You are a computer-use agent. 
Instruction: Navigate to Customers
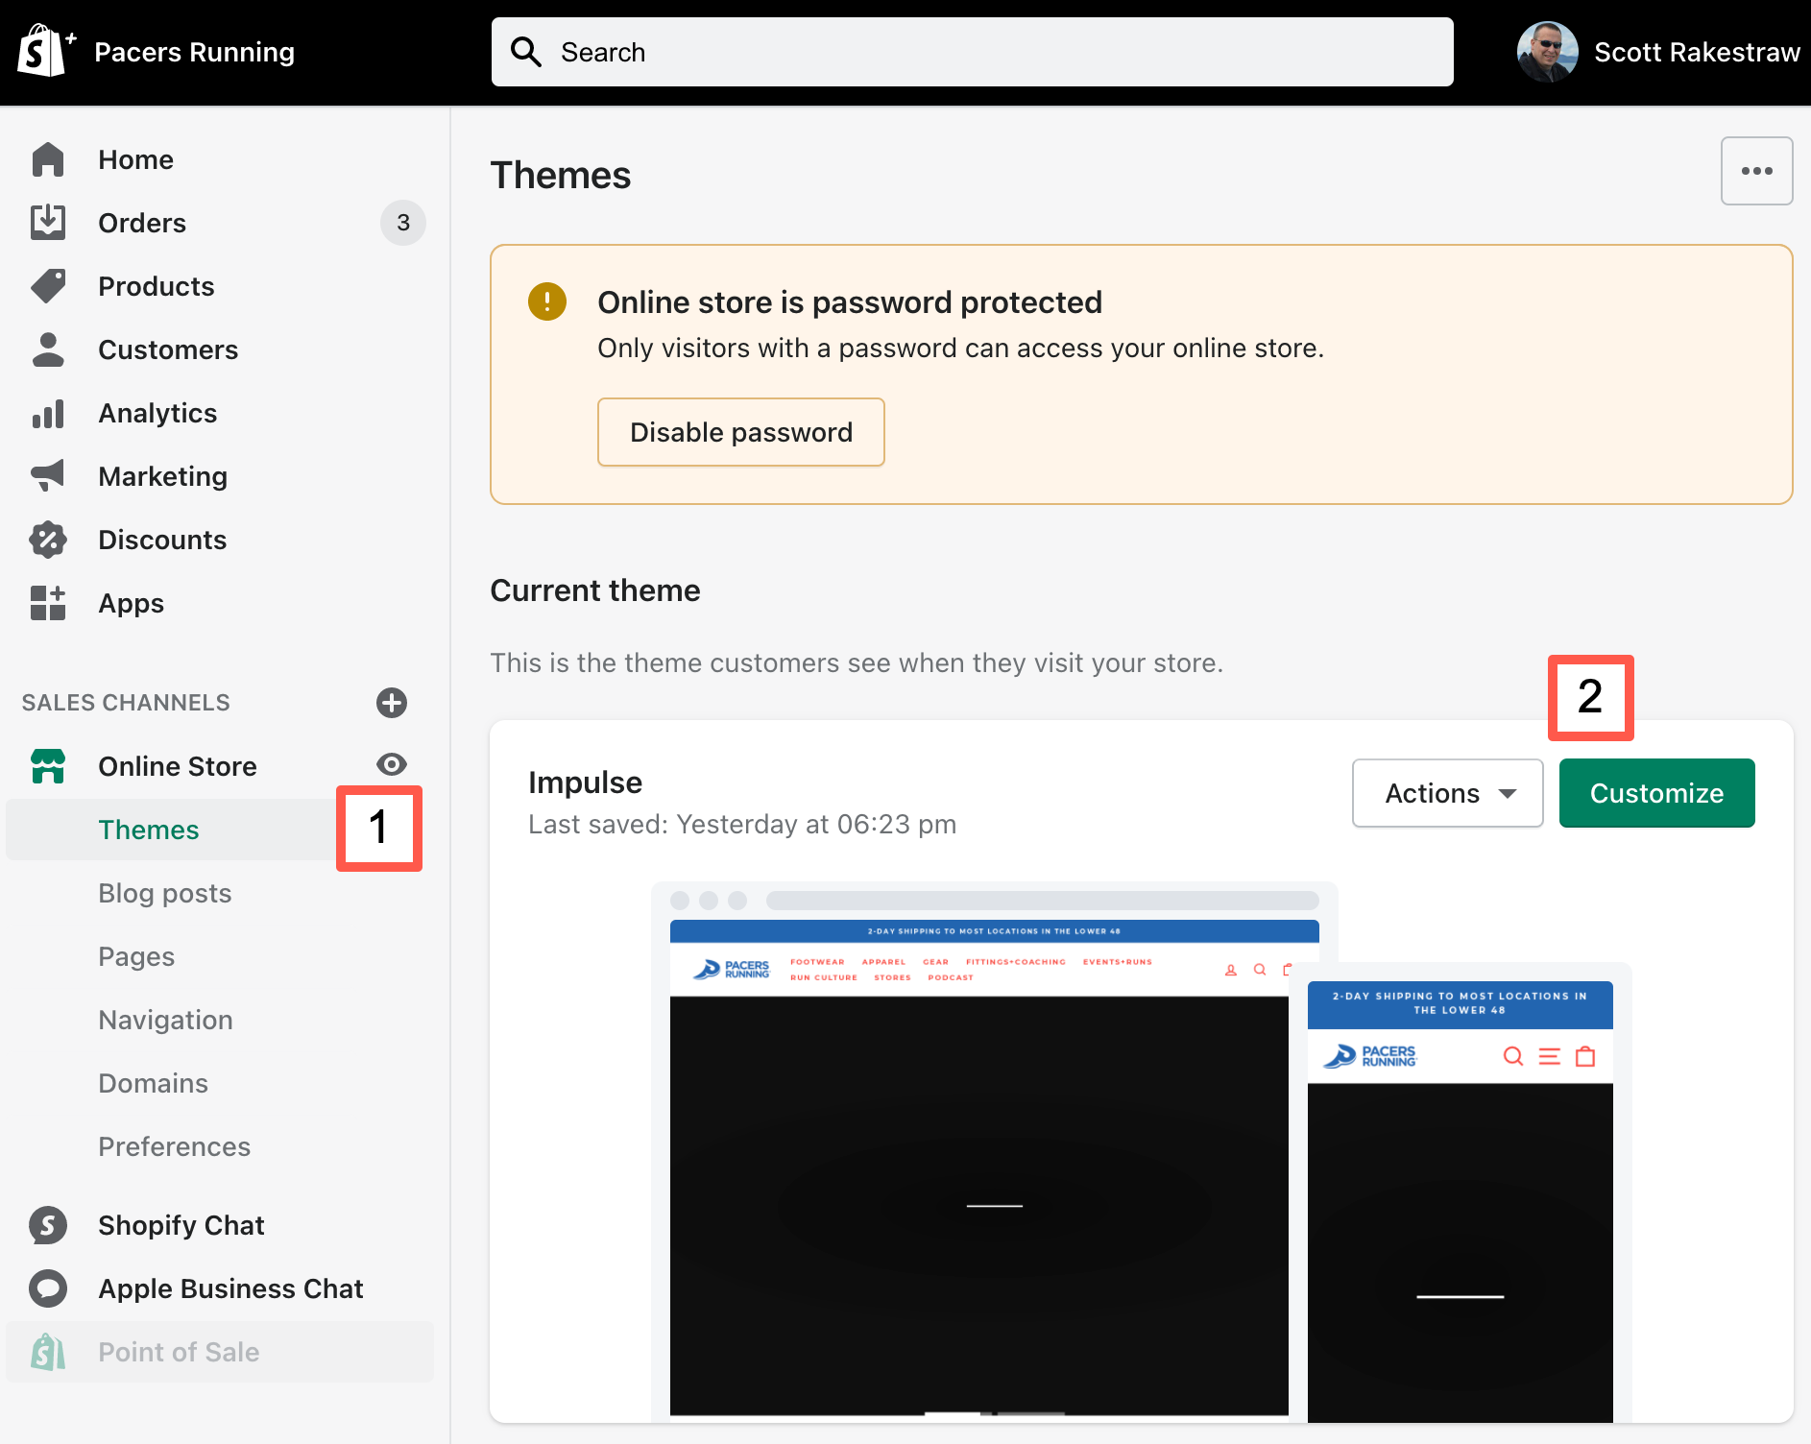click(168, 349)
